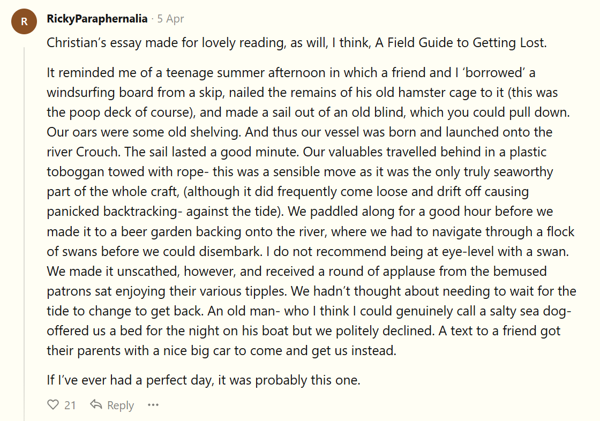Screen dimensions: 600x421
Task: Click the words 'river Crouch' in the comment
Action: pos(83,152)
